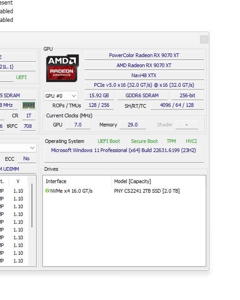Click the CR value 1T
The width and height of the screenshot is (240, 300).
(x=28, y=116)
